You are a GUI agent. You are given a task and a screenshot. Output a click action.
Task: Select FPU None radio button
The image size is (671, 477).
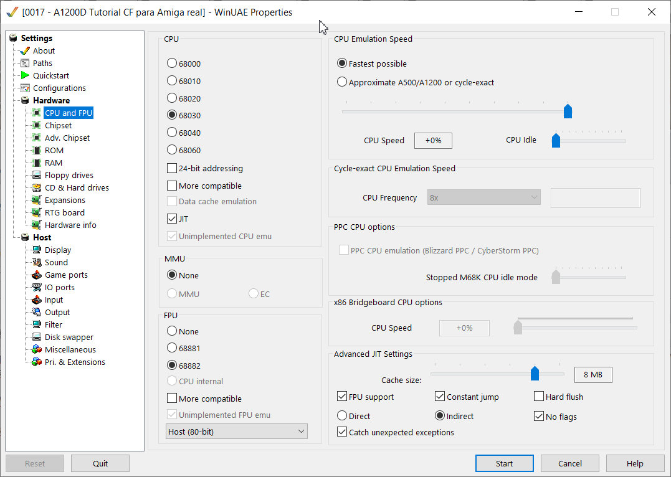click(x=171, y=331)
